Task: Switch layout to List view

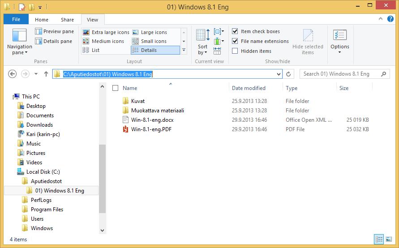Action: (x=91, y=50)
